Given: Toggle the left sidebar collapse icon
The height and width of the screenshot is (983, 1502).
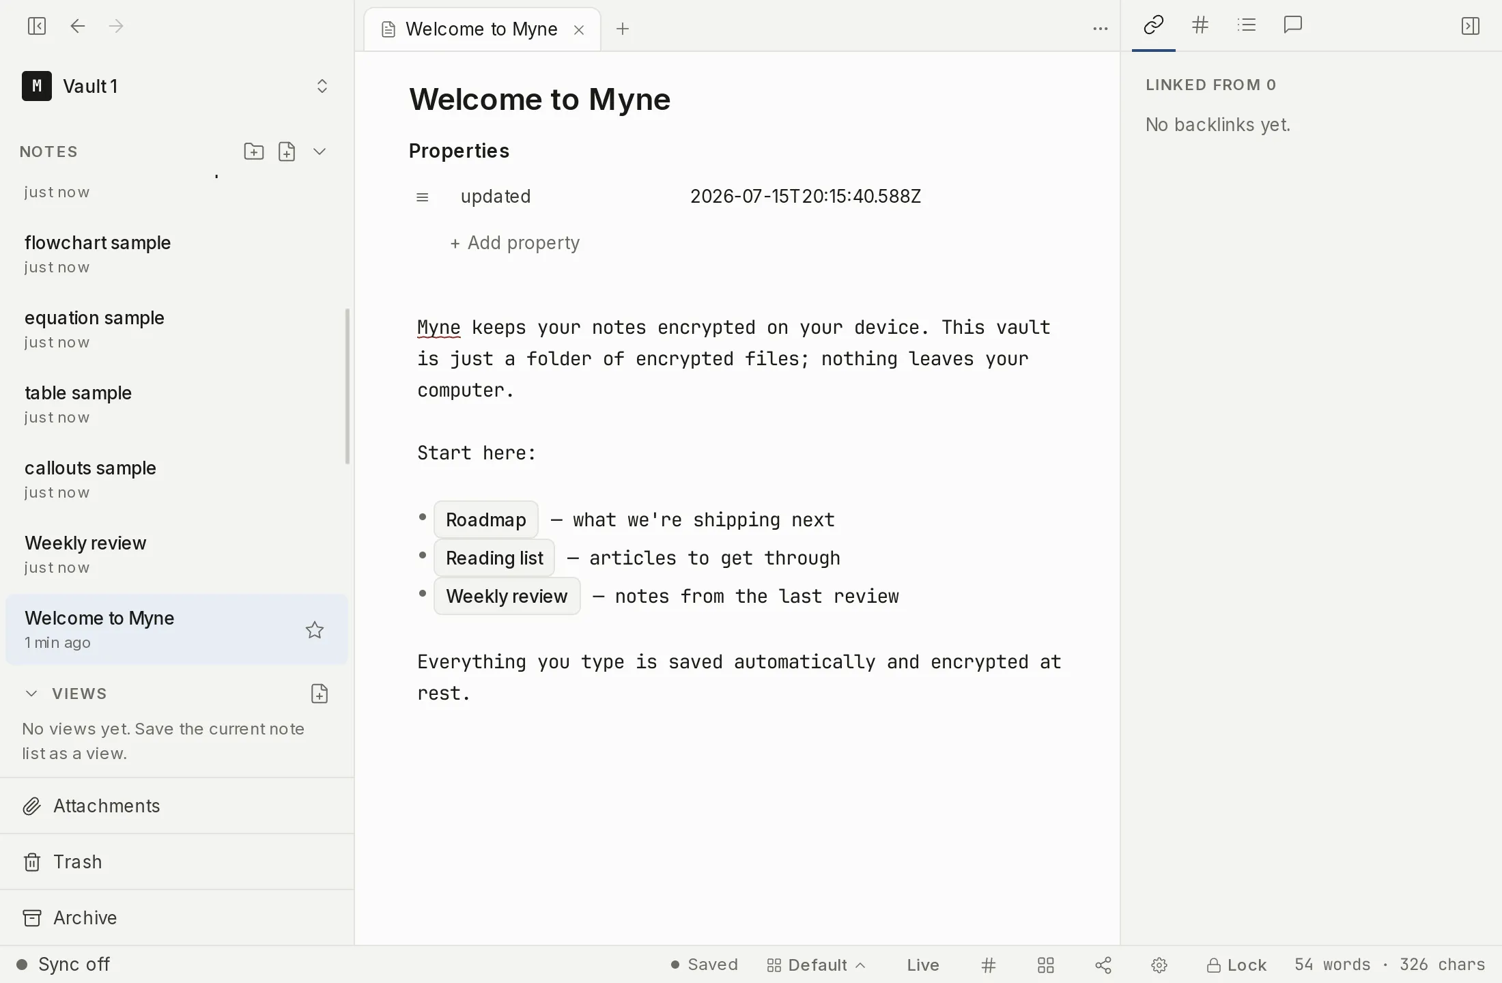Looking at the screenshot, I should [x=36, y=26].
